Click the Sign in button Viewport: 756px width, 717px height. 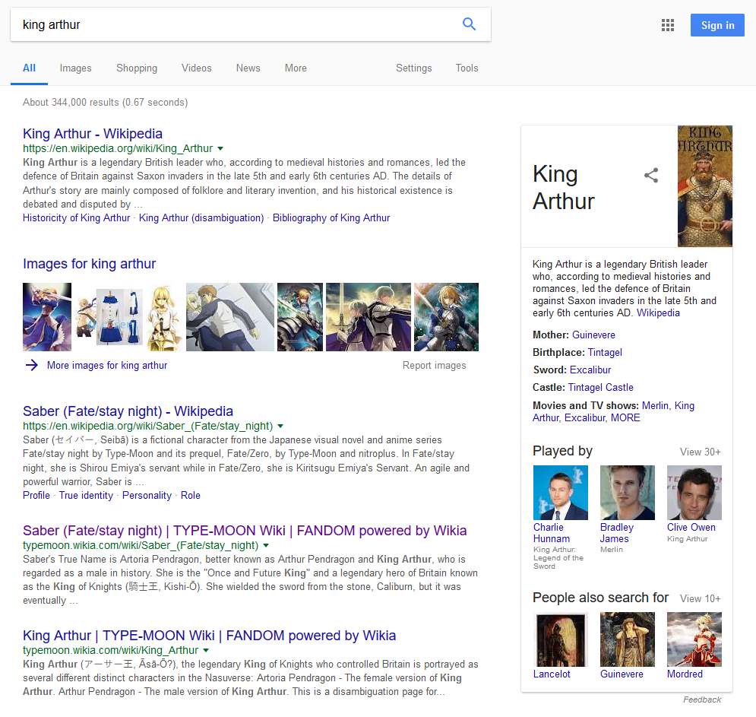pyautogui.click(x=717, y=25)
